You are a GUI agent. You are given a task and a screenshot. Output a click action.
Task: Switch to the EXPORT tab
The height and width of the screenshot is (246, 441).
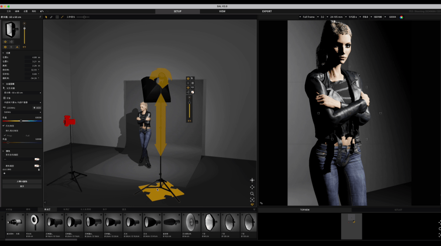(x=267, y=11)
